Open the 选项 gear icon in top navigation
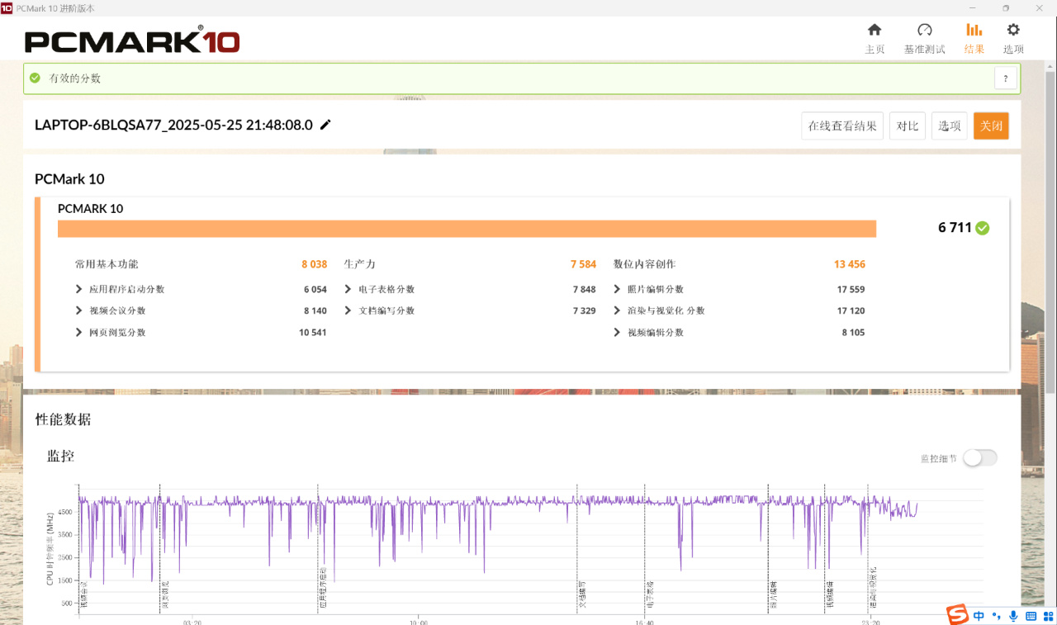Screen dimensions: 1057x625 (1013, 31)
